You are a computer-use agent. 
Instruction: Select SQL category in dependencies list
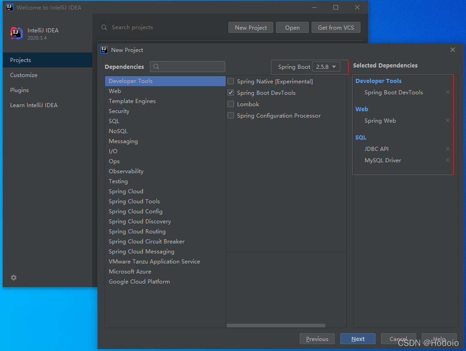coord(165,121)
